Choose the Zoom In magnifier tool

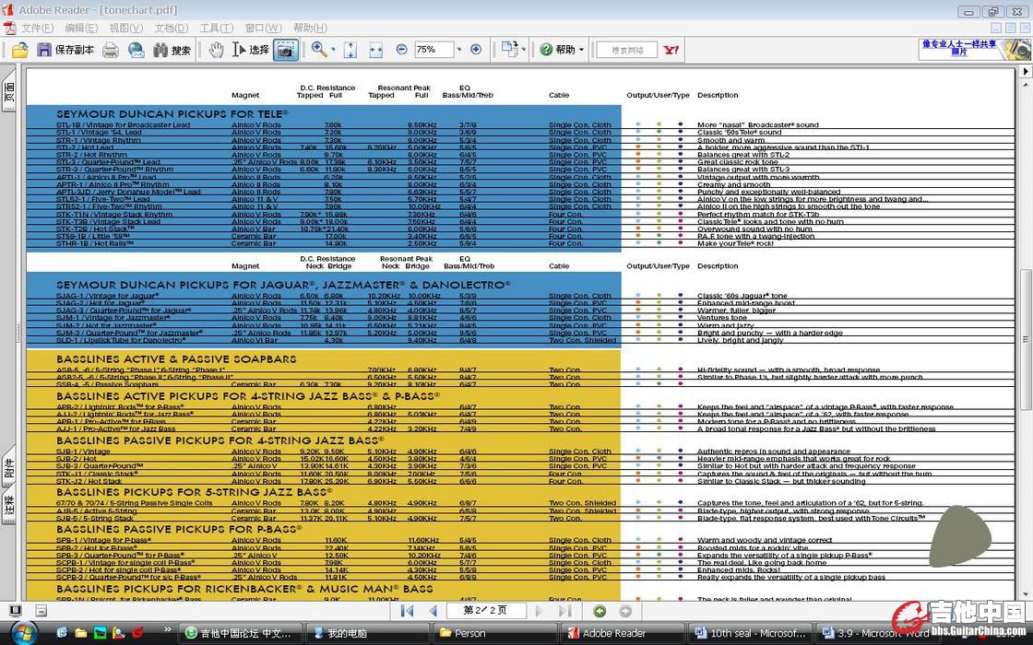pos(319,50)
